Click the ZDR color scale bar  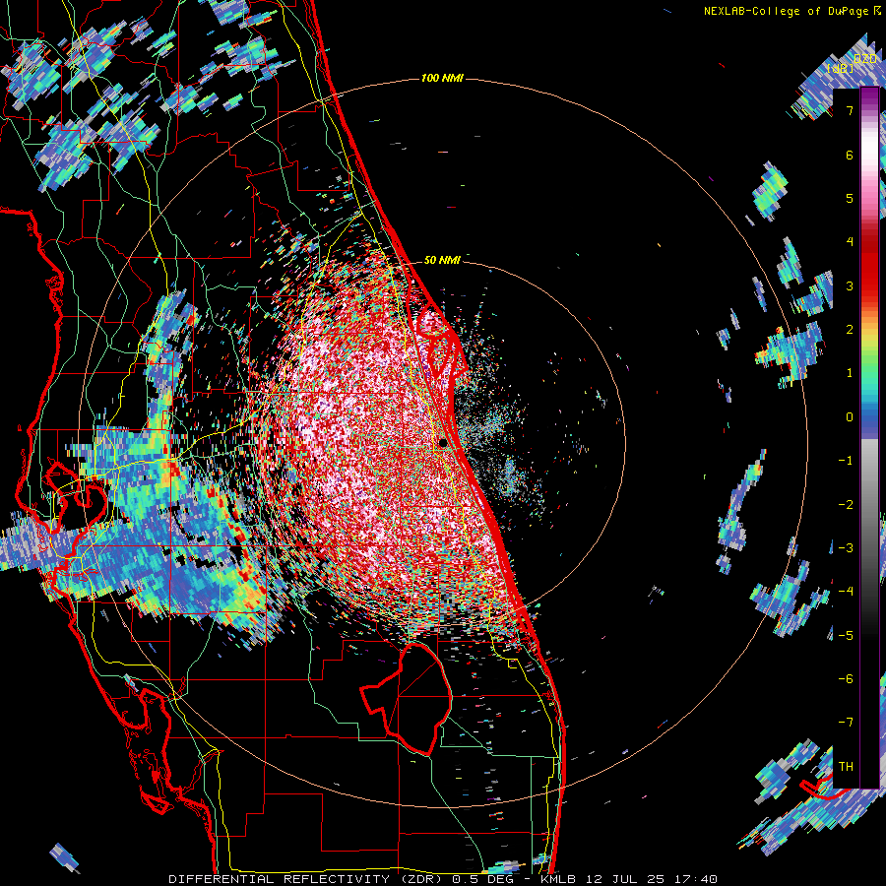869,438
